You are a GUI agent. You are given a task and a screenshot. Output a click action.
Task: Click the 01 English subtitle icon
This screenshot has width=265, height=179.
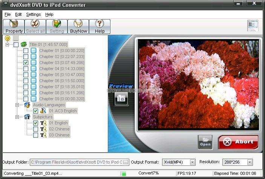click(x=43, y=123)
